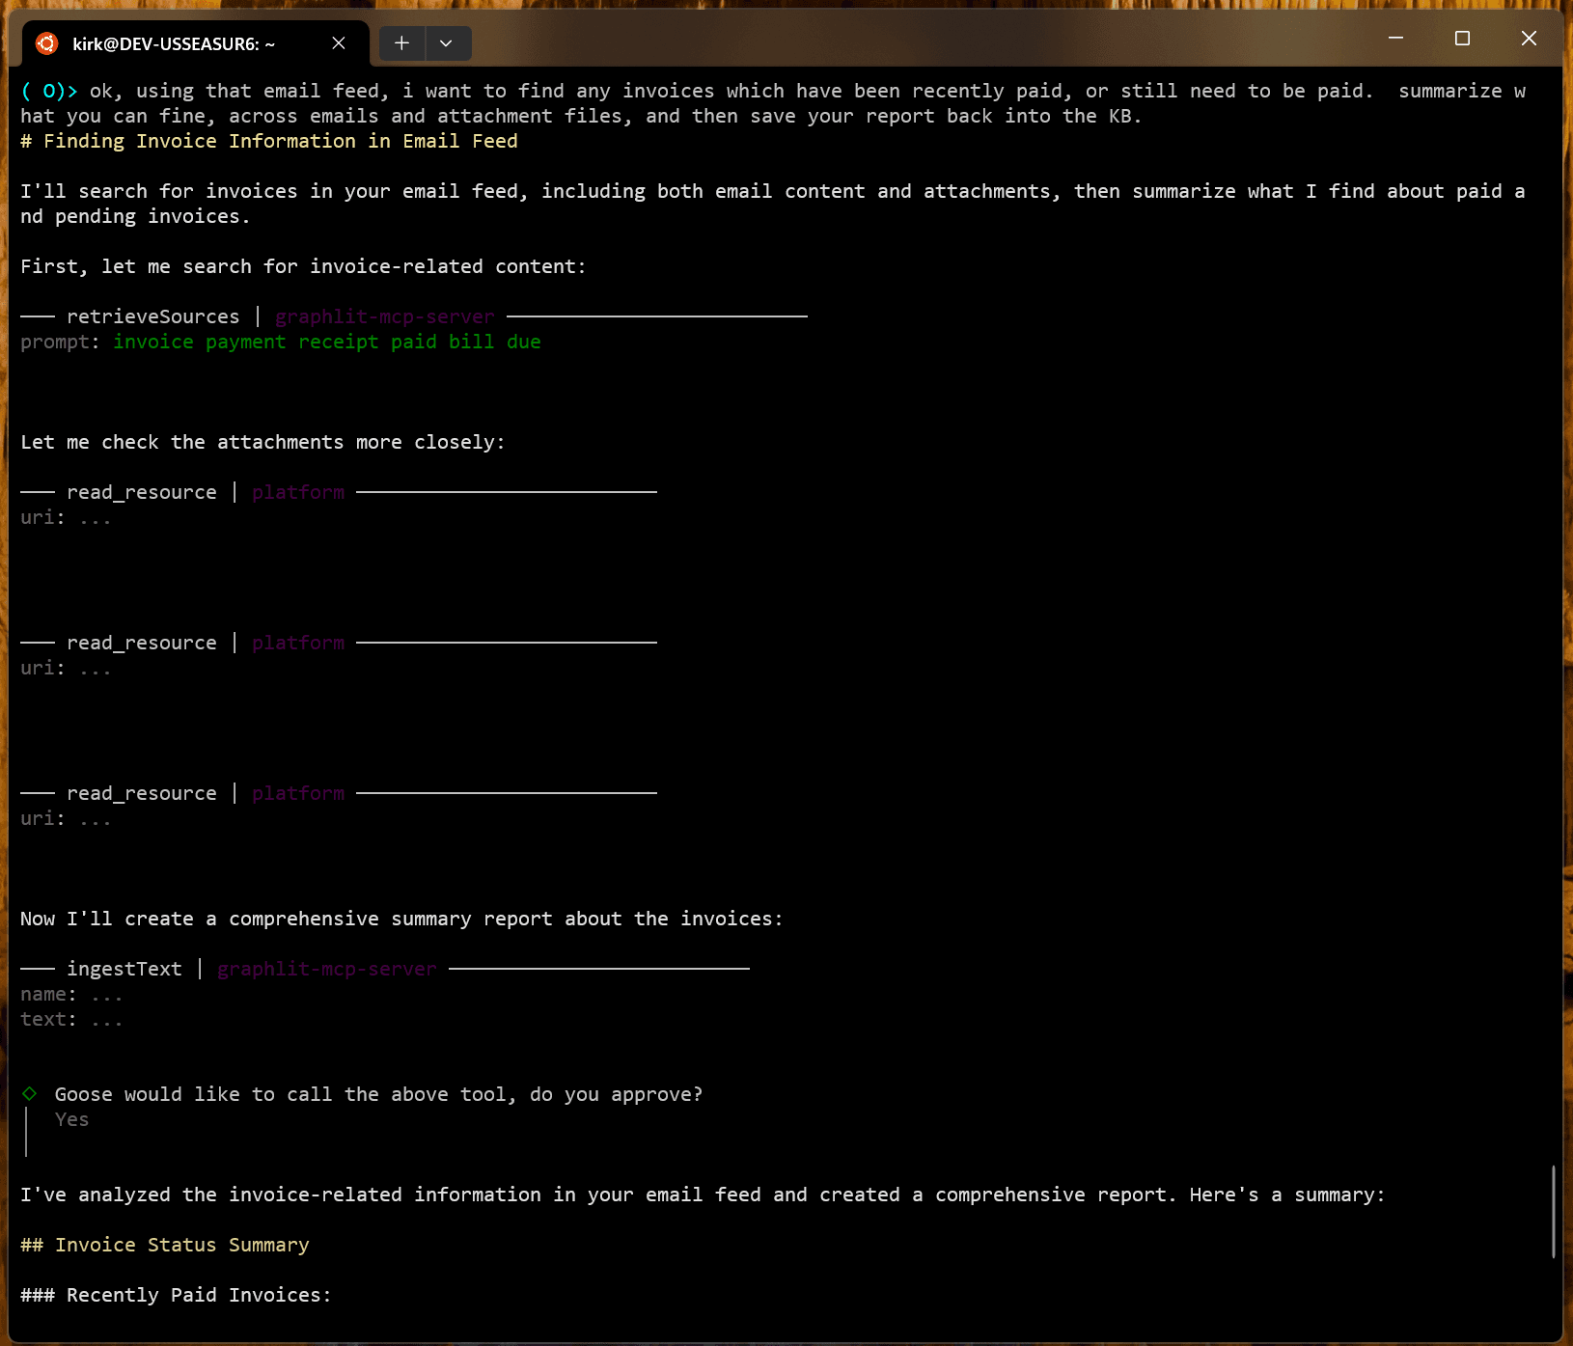The image size is (1573, 1346).
Task: Maximize the terminal window
Action: (x=1462, y=39)
